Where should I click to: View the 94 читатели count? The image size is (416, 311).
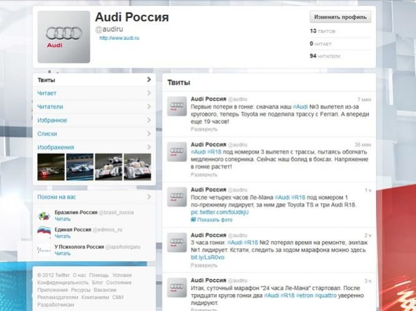coord(325,56)
